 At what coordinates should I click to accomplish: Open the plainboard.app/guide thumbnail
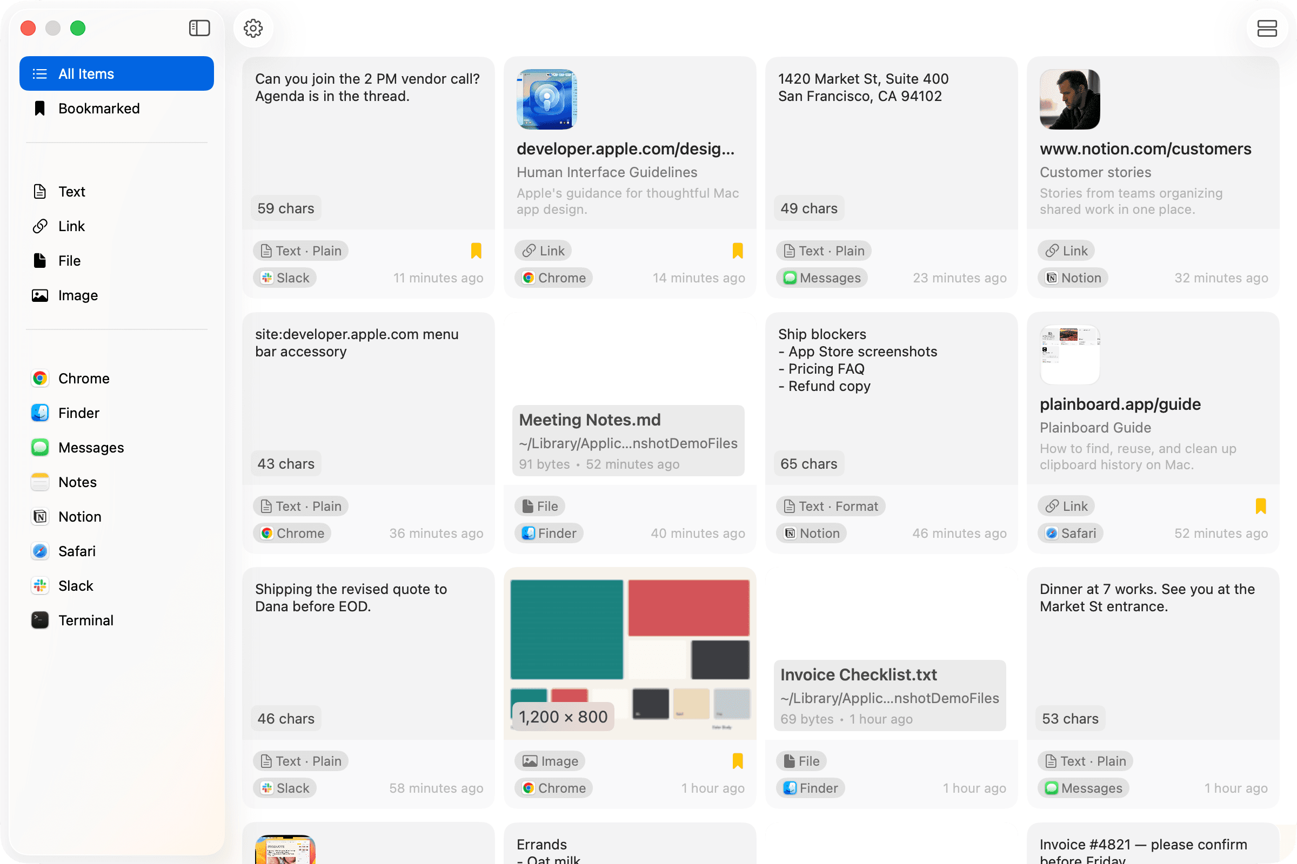pyautogui.click(x=1070, y=354)
